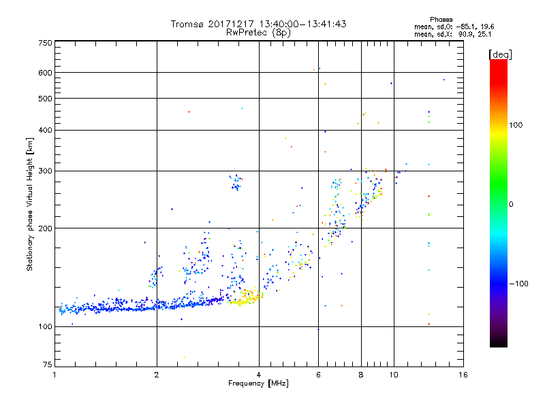The image size is (545, 408).
Task: Click the 'Stationary phase Virtual Height [km]' axis label
Action: point(29,204)
